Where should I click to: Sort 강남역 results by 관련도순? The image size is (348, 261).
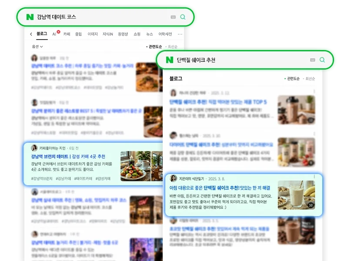coord(155,47)
